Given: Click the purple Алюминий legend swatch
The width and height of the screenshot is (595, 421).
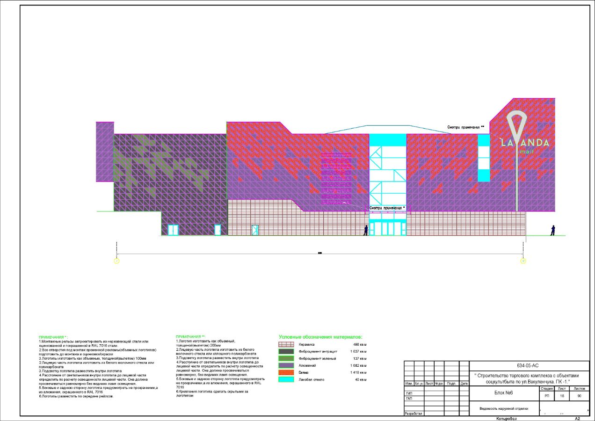Looking at the screenshot, I should click(x=286, y=365).
